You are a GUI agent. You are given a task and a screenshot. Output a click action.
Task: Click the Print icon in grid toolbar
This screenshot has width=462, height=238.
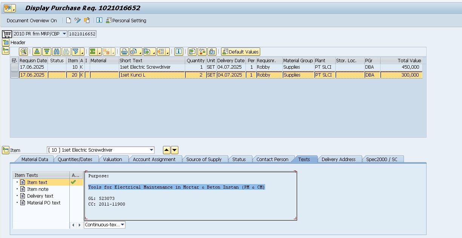(124, 52)
